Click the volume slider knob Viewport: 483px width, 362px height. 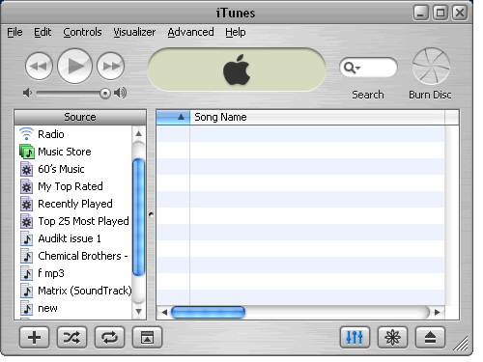click(105, 94)
